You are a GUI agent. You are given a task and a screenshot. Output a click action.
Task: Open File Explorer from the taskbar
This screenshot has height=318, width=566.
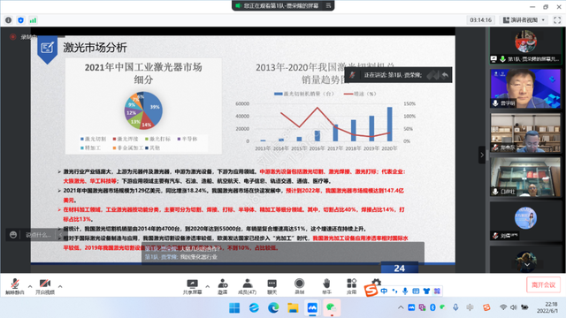pos(293,308)
